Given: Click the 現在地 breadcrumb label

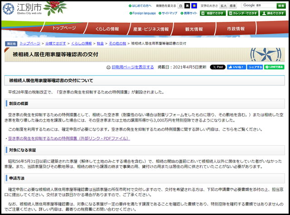Looking at the screenshot, I should [11, 44].
